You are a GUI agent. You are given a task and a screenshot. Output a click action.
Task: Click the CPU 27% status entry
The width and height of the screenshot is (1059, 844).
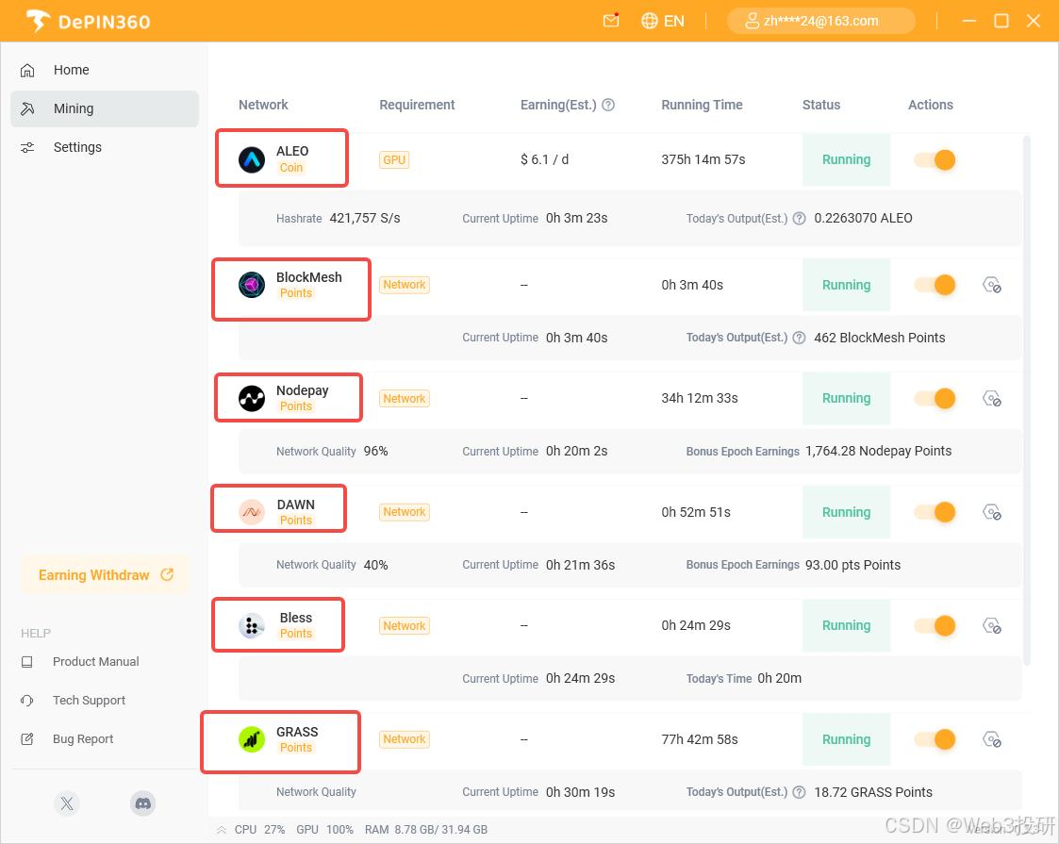point(259,830)
